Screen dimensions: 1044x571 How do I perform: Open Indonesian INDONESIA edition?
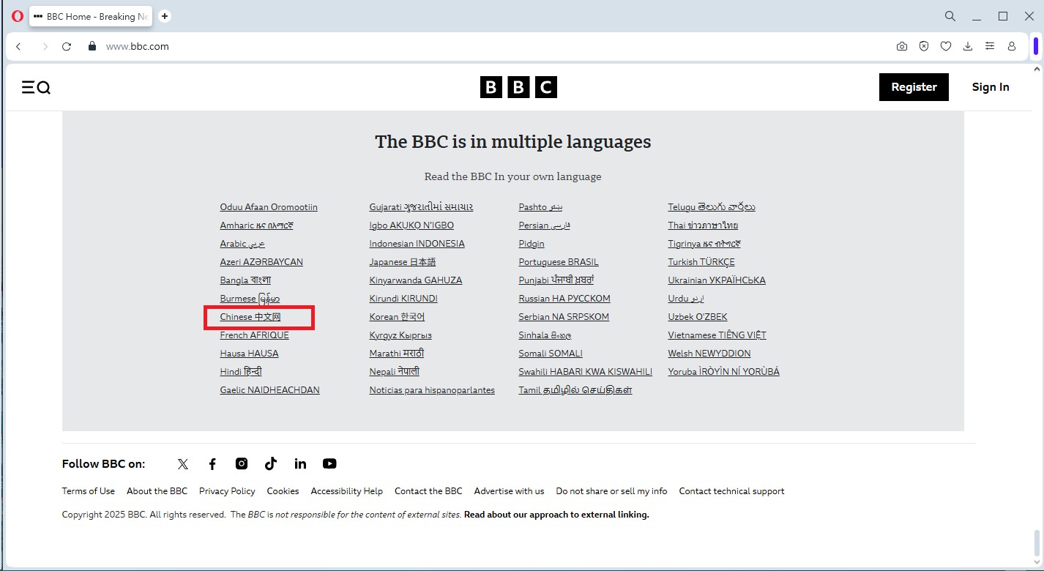417,244
